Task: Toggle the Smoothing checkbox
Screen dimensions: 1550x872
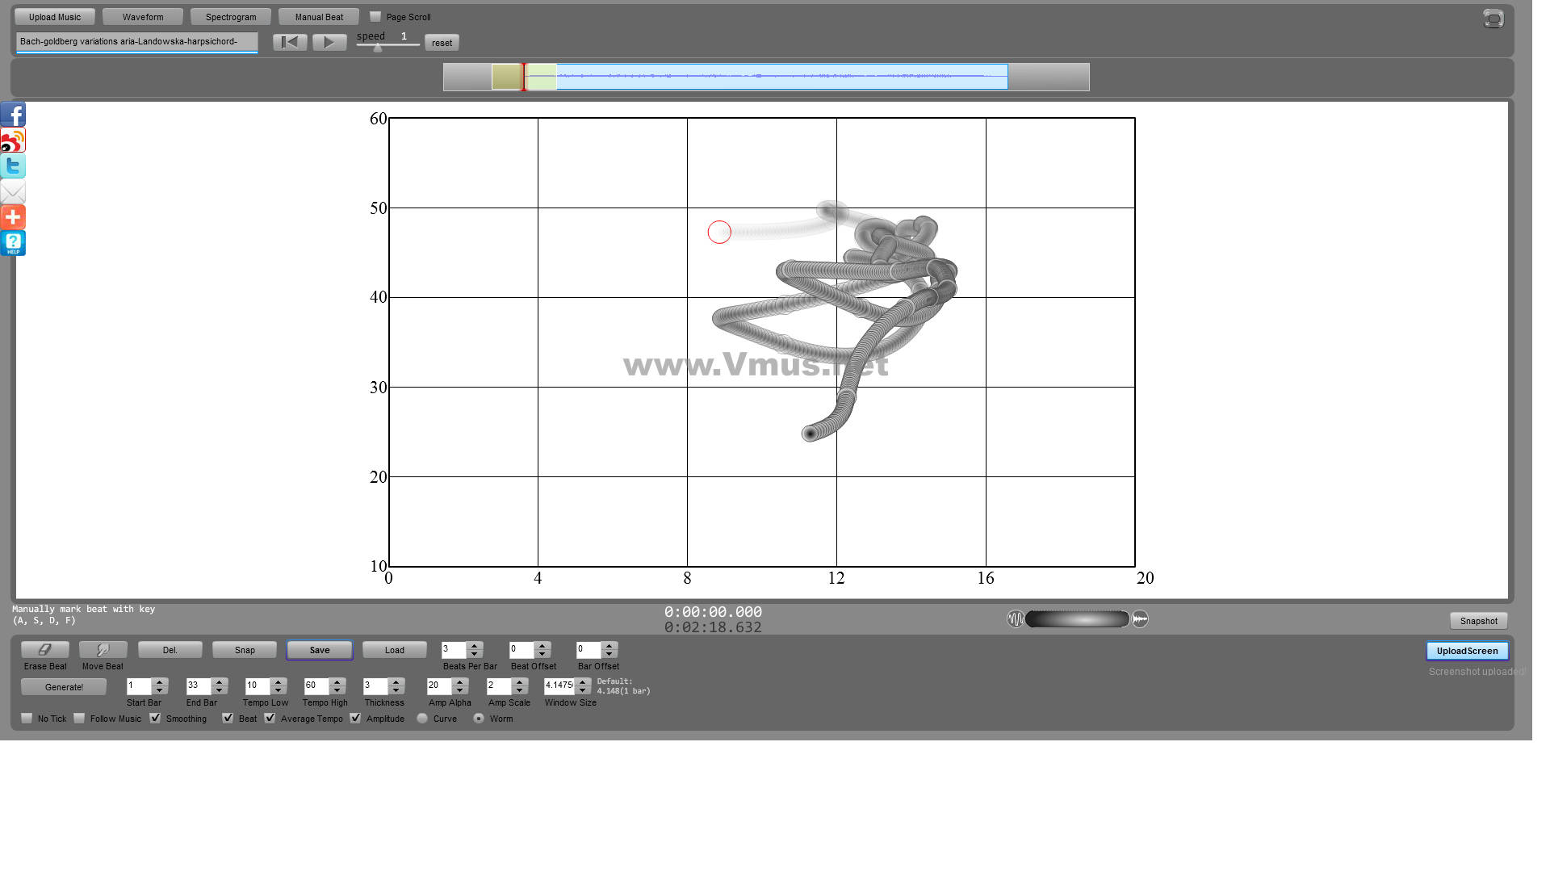Action: click(x=155, y=719)
